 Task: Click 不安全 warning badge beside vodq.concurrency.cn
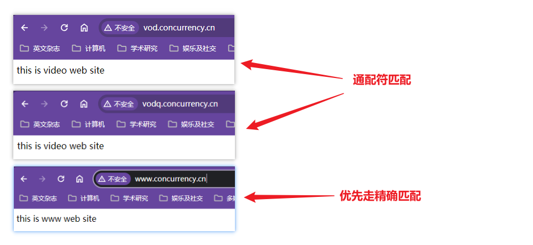[119, 104]
